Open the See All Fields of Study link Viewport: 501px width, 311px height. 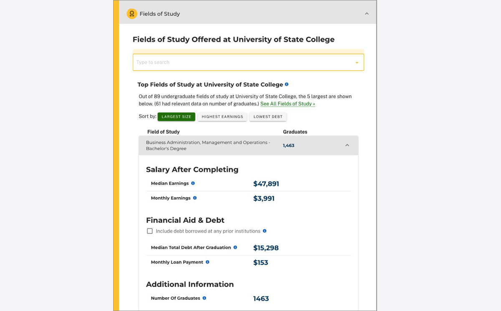(287, 103)
